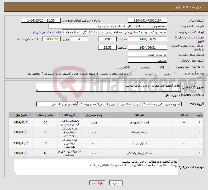
Task: Click the کد کالا column header
Action: coord(184,115)
